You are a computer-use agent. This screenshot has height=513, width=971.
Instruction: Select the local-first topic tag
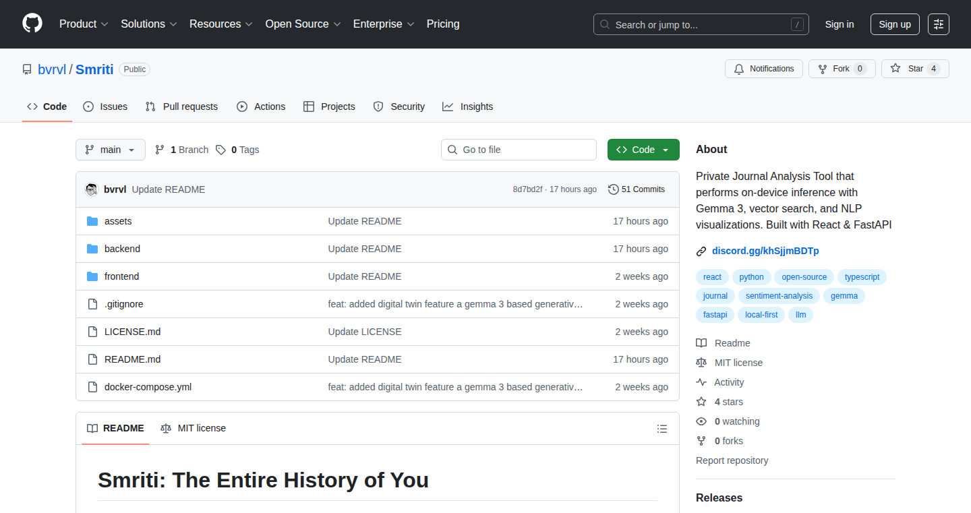(761, 315)
